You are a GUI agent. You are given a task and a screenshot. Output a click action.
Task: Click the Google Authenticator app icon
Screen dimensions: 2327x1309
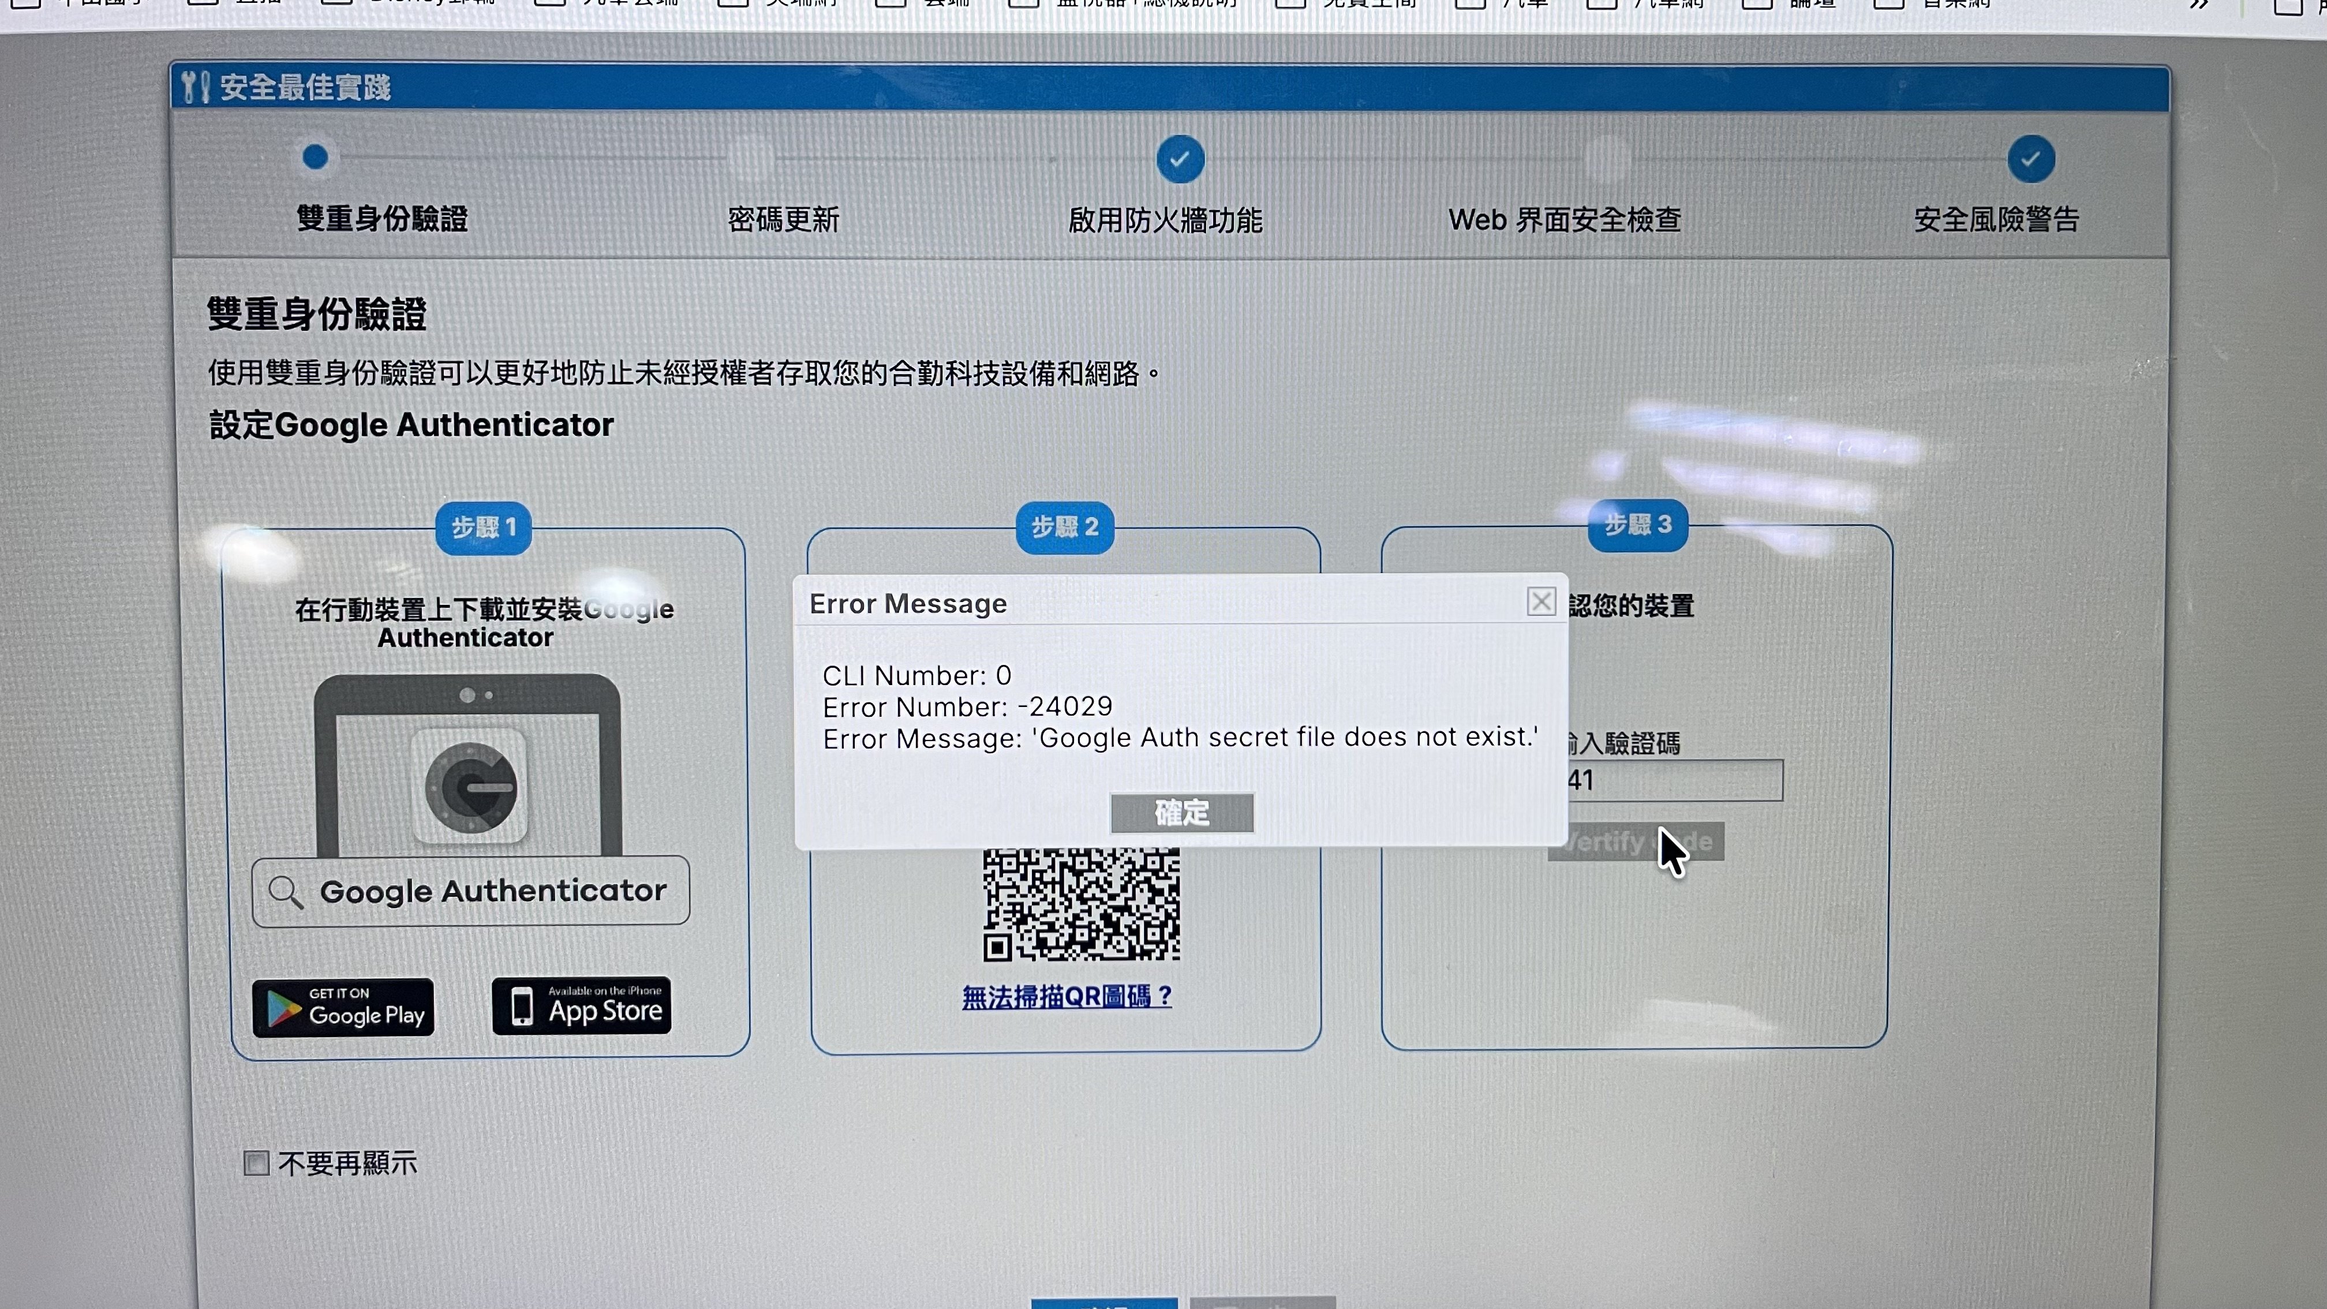[470, 787]
